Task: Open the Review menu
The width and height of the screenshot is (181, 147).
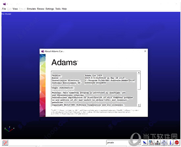Action: pyautogui.click(x=40, y=9)
